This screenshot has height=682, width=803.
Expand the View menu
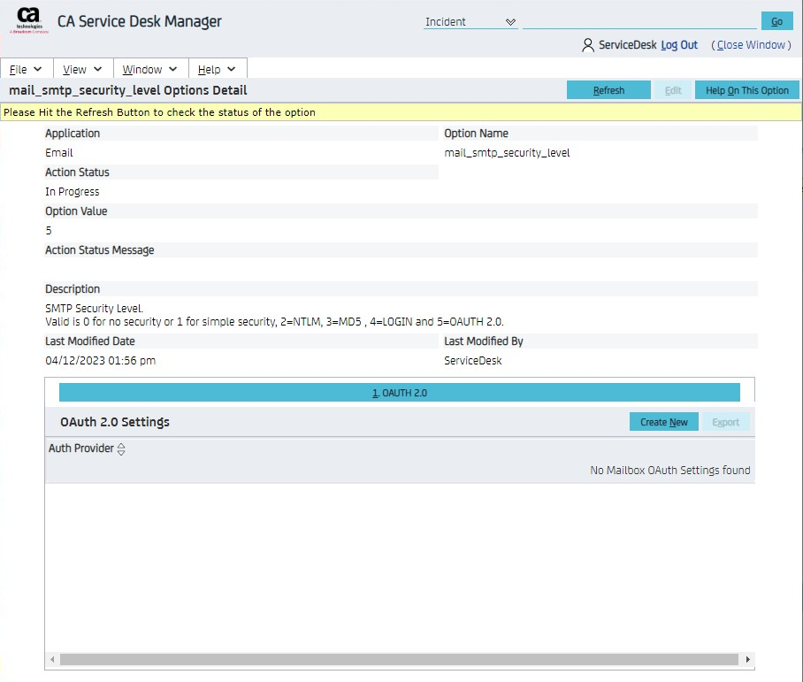coord(82,69)
